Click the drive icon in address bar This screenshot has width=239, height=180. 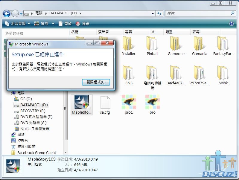click(x=27, y=14)
